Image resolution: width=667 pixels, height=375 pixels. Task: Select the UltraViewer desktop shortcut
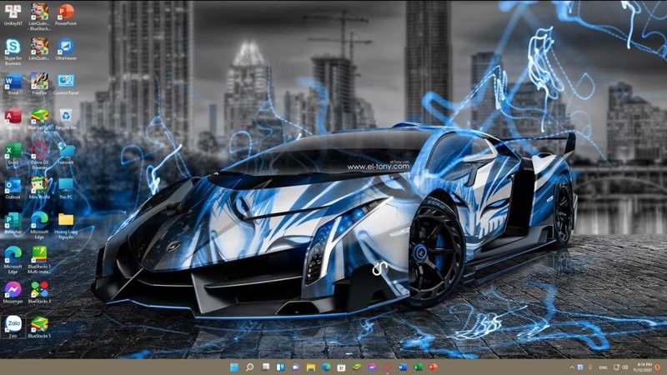[x=66, y=49]
